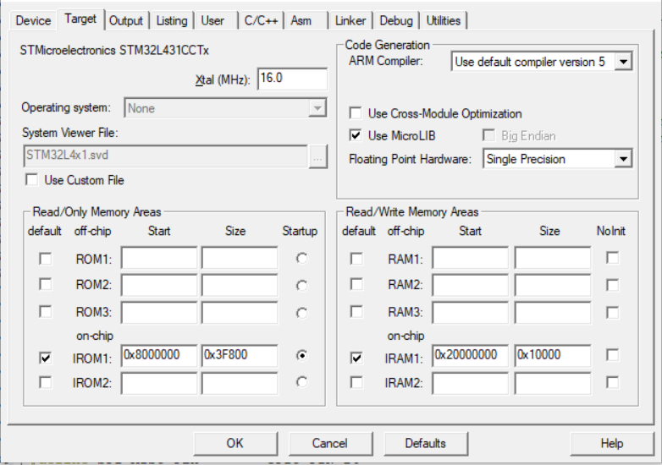This screenshot has width=662, height=465.
Task: Check the RAM3 default checkbox
Action: point(356,312)
